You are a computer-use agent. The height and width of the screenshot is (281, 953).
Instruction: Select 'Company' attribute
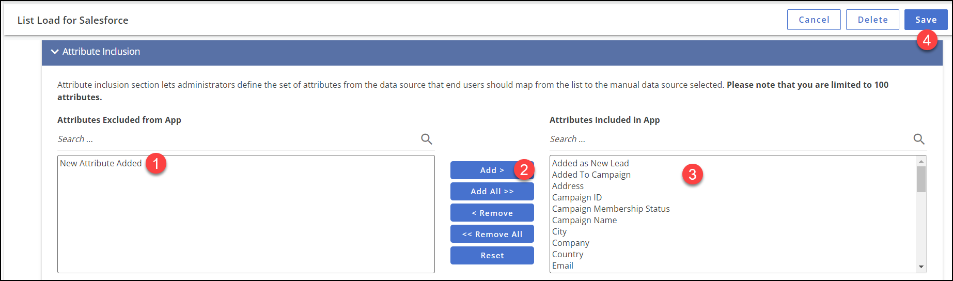(x=570, y=243)
